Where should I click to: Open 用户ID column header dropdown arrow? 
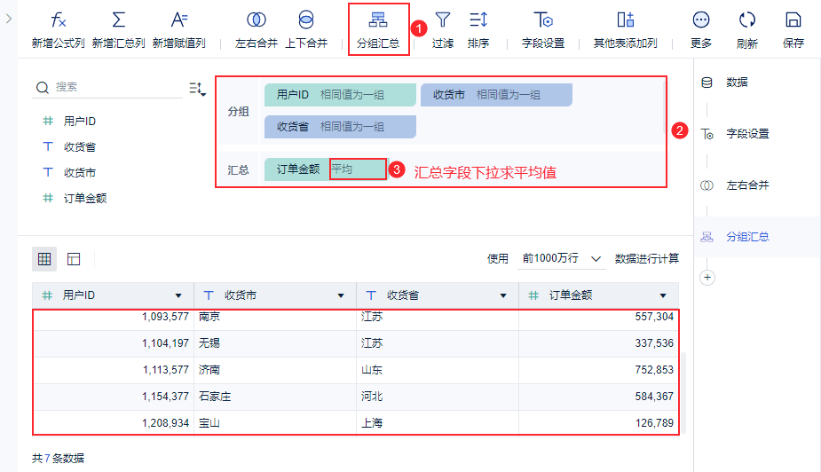click(x=178, y=295)
